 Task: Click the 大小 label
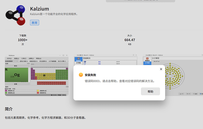click(x=130, y=35)
